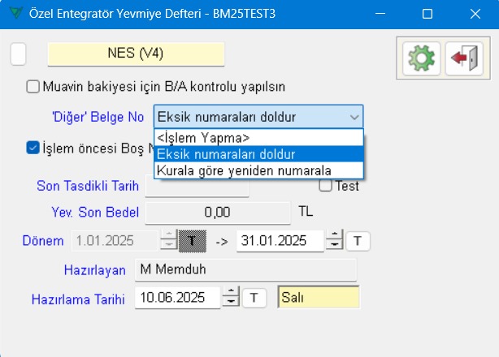Click the Hazırlayan text field
The height and width of the screenshot is (357, 499).
pos(244,269)
